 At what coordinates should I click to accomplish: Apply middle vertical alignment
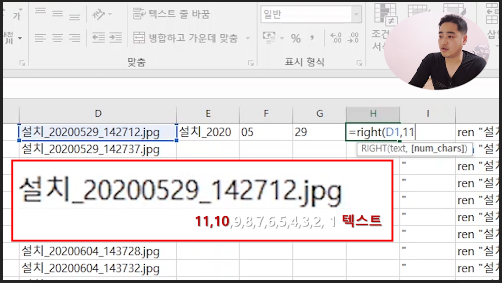point(57,13)
